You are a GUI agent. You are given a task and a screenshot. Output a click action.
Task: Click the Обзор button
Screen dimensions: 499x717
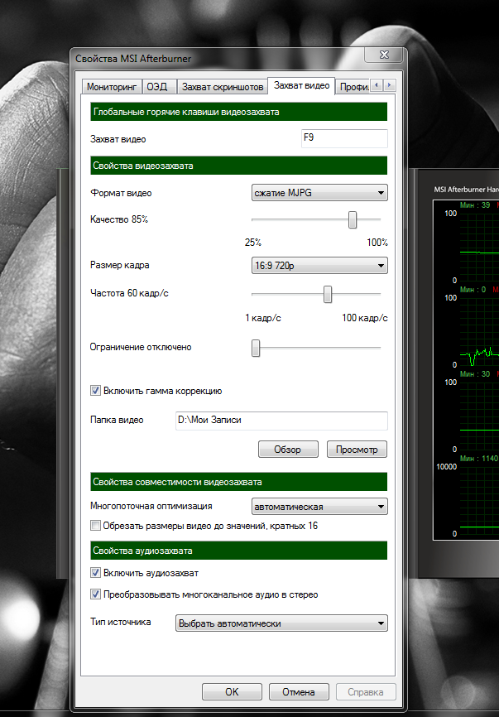click(288, 449)
